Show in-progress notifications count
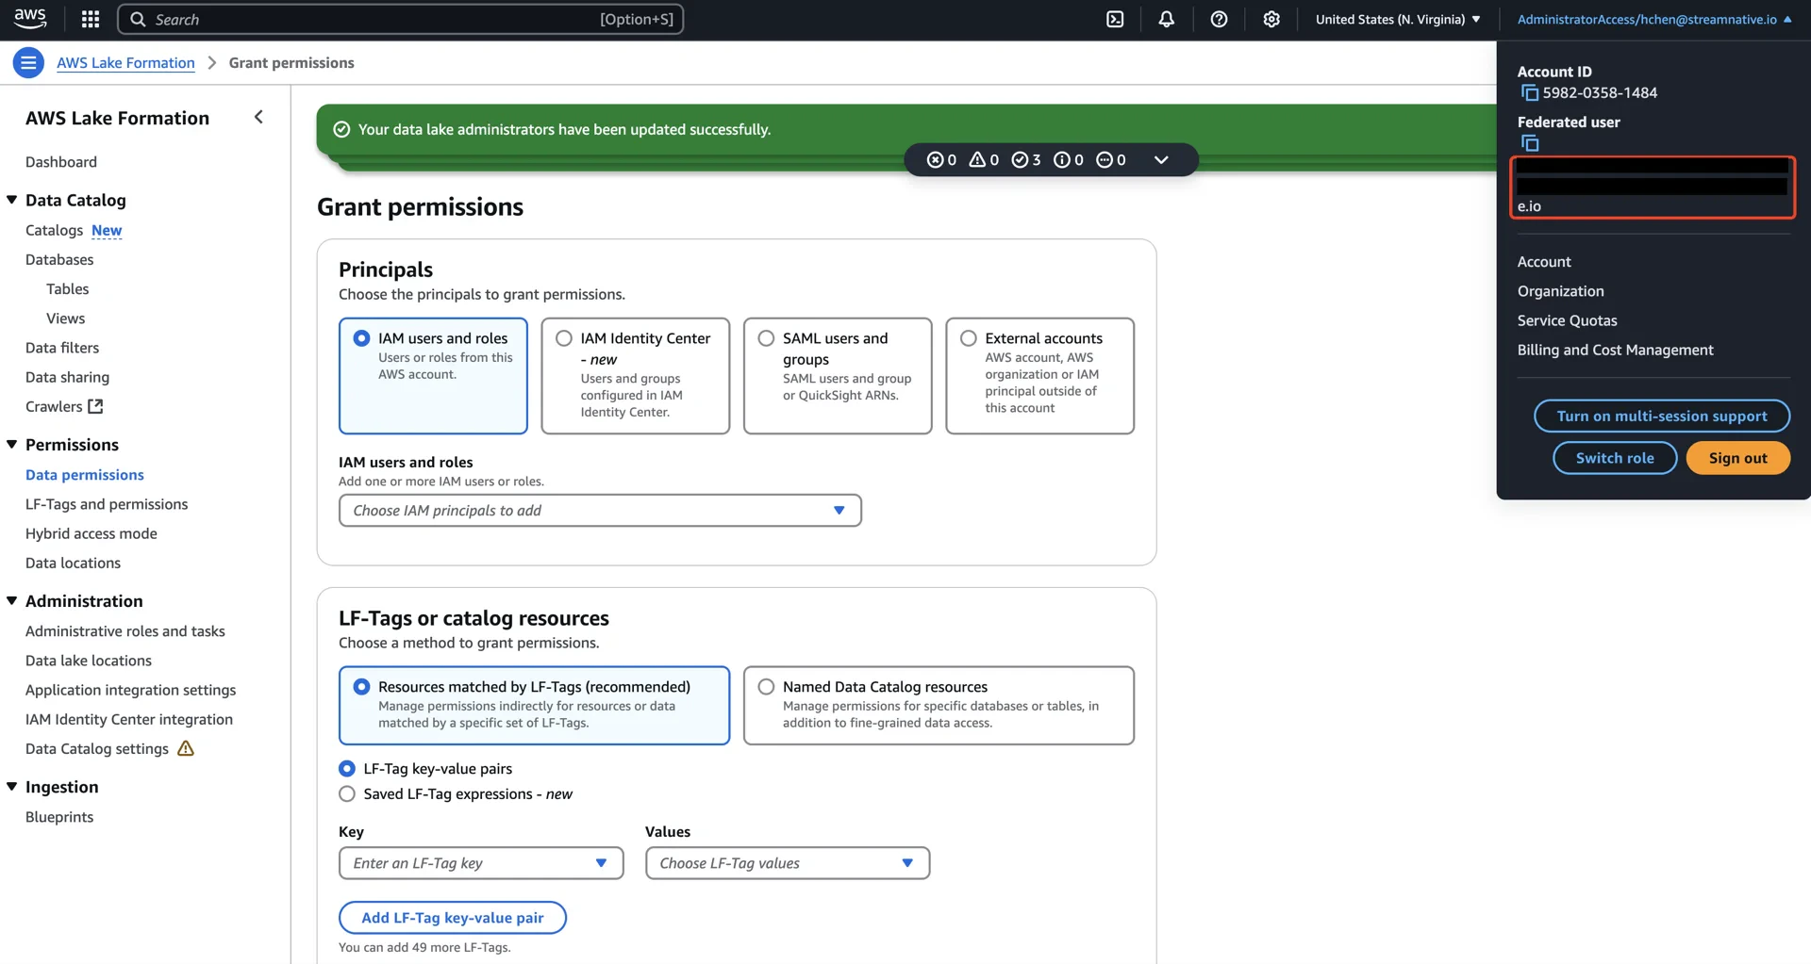The image size is (1811, 964). tap(1111, 160)
